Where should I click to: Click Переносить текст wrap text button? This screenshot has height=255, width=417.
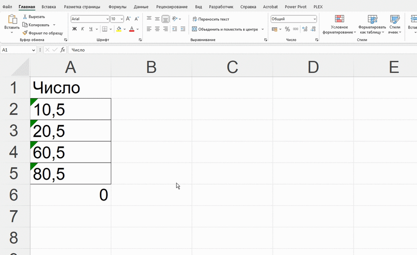pos(211,19)
